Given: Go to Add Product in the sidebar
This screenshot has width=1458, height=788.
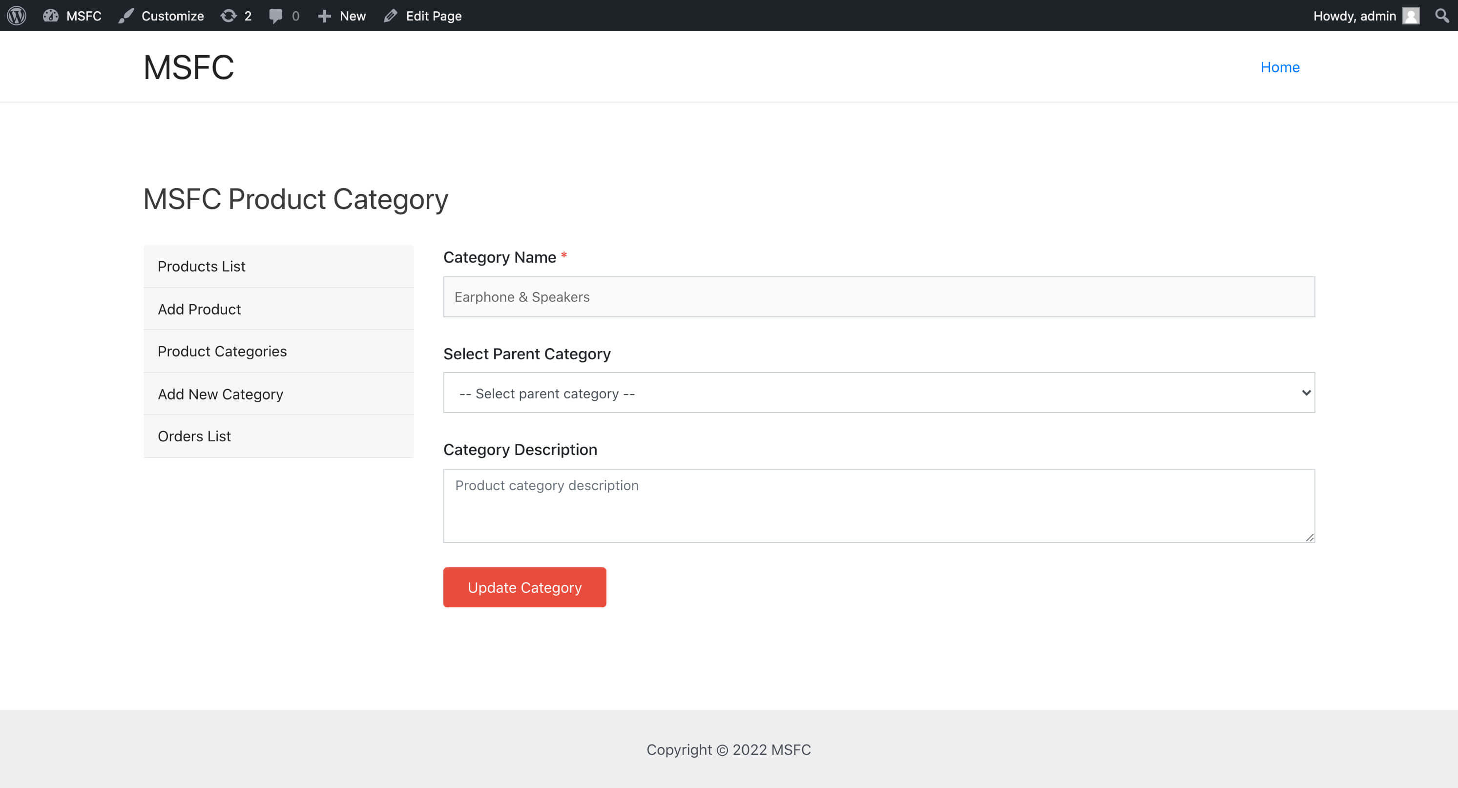Looking at the screenshot, I should click(199, 309).
